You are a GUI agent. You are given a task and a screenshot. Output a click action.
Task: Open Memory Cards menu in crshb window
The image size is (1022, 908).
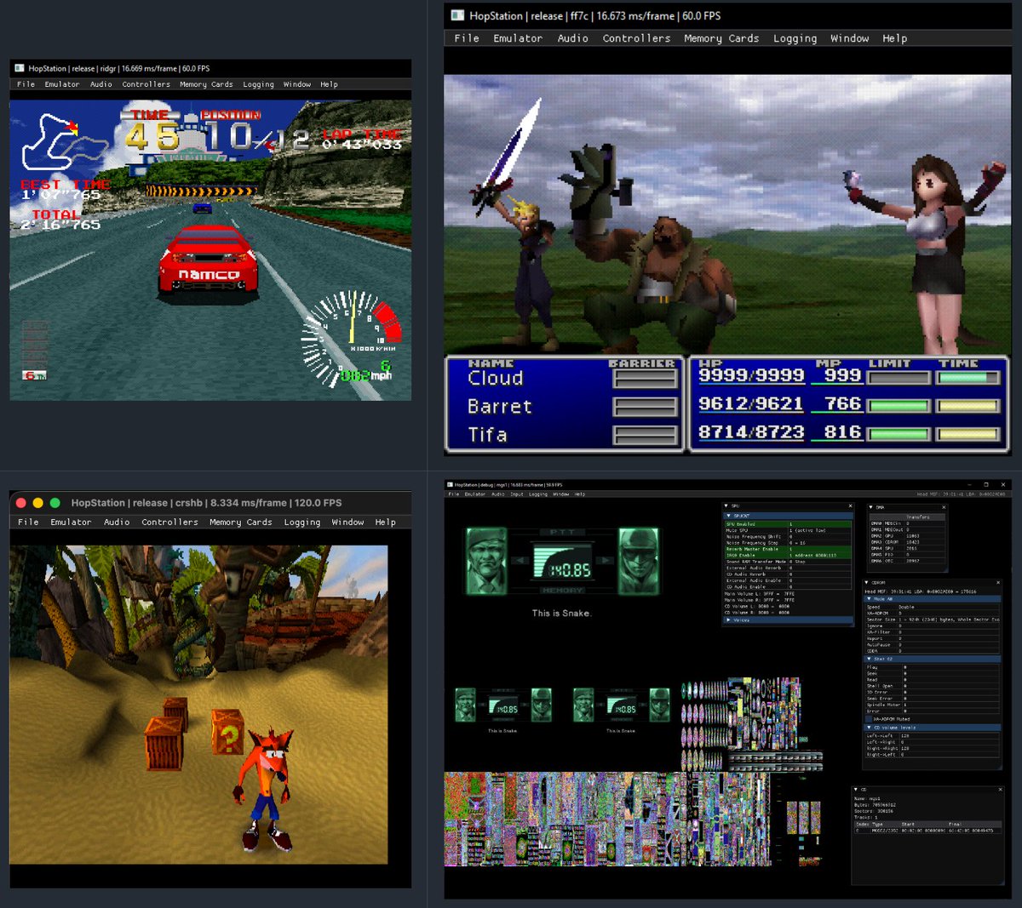241,523
